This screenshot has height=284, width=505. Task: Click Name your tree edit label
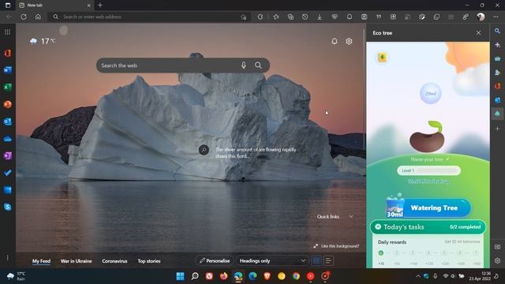pos(429,159)
